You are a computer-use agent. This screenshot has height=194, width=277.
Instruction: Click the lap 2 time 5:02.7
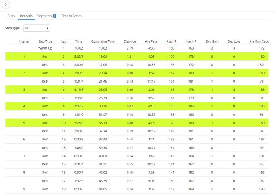coord(79,56)
